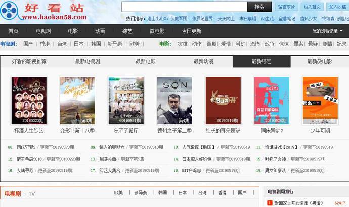
Task: Open the 电视剧 main menu item
Action: tap(43, 31)
